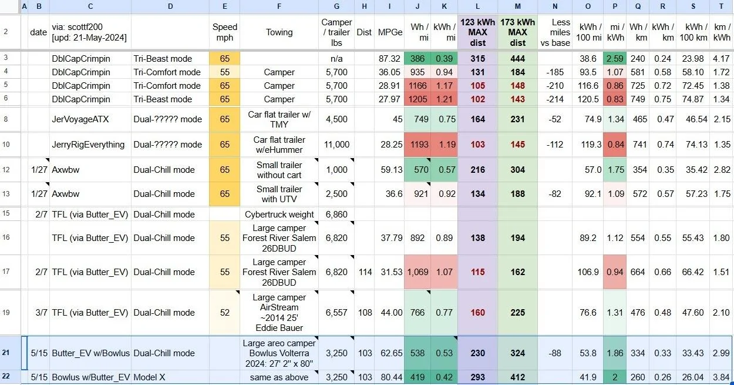Select the '173 kWh MAX dist' header cell

tap(518, 32)
